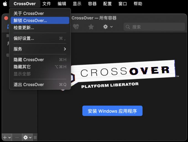Expand the 服务 submenu

(40, 49)
